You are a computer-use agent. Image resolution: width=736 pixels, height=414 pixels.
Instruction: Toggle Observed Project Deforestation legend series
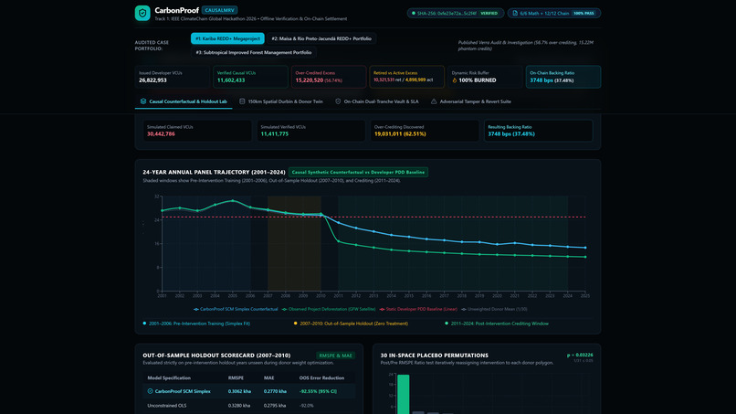(329, 309)
